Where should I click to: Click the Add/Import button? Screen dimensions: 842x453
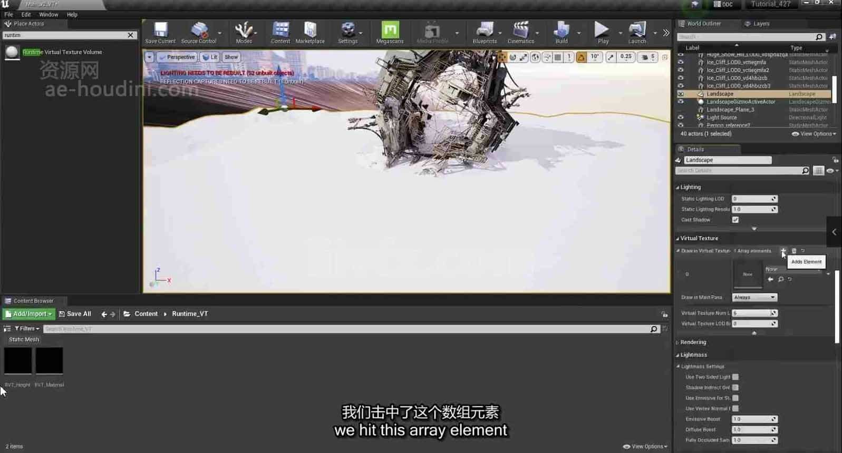(x=29, y=314)
